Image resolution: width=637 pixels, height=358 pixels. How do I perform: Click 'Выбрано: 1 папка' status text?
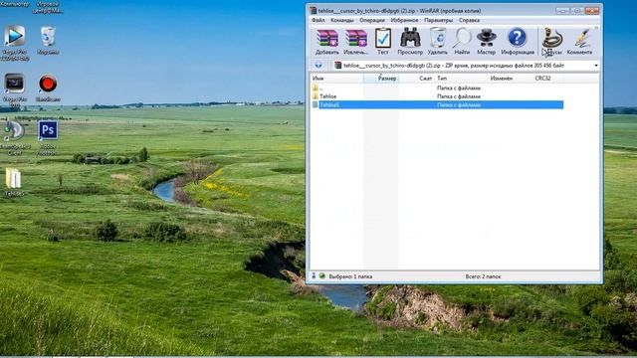click(x=350, y=276)
